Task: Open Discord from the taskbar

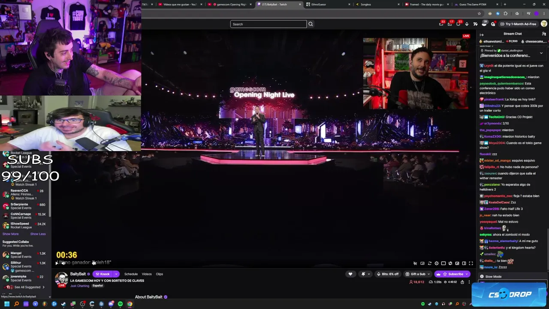Action: 111,304
